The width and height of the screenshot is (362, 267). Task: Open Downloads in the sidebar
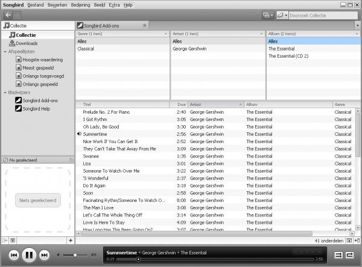coord(27,43)
